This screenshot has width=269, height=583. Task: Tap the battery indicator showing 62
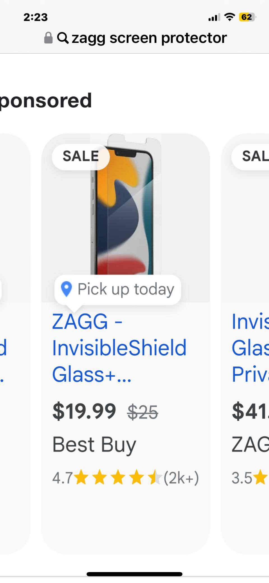coord(247,17)
